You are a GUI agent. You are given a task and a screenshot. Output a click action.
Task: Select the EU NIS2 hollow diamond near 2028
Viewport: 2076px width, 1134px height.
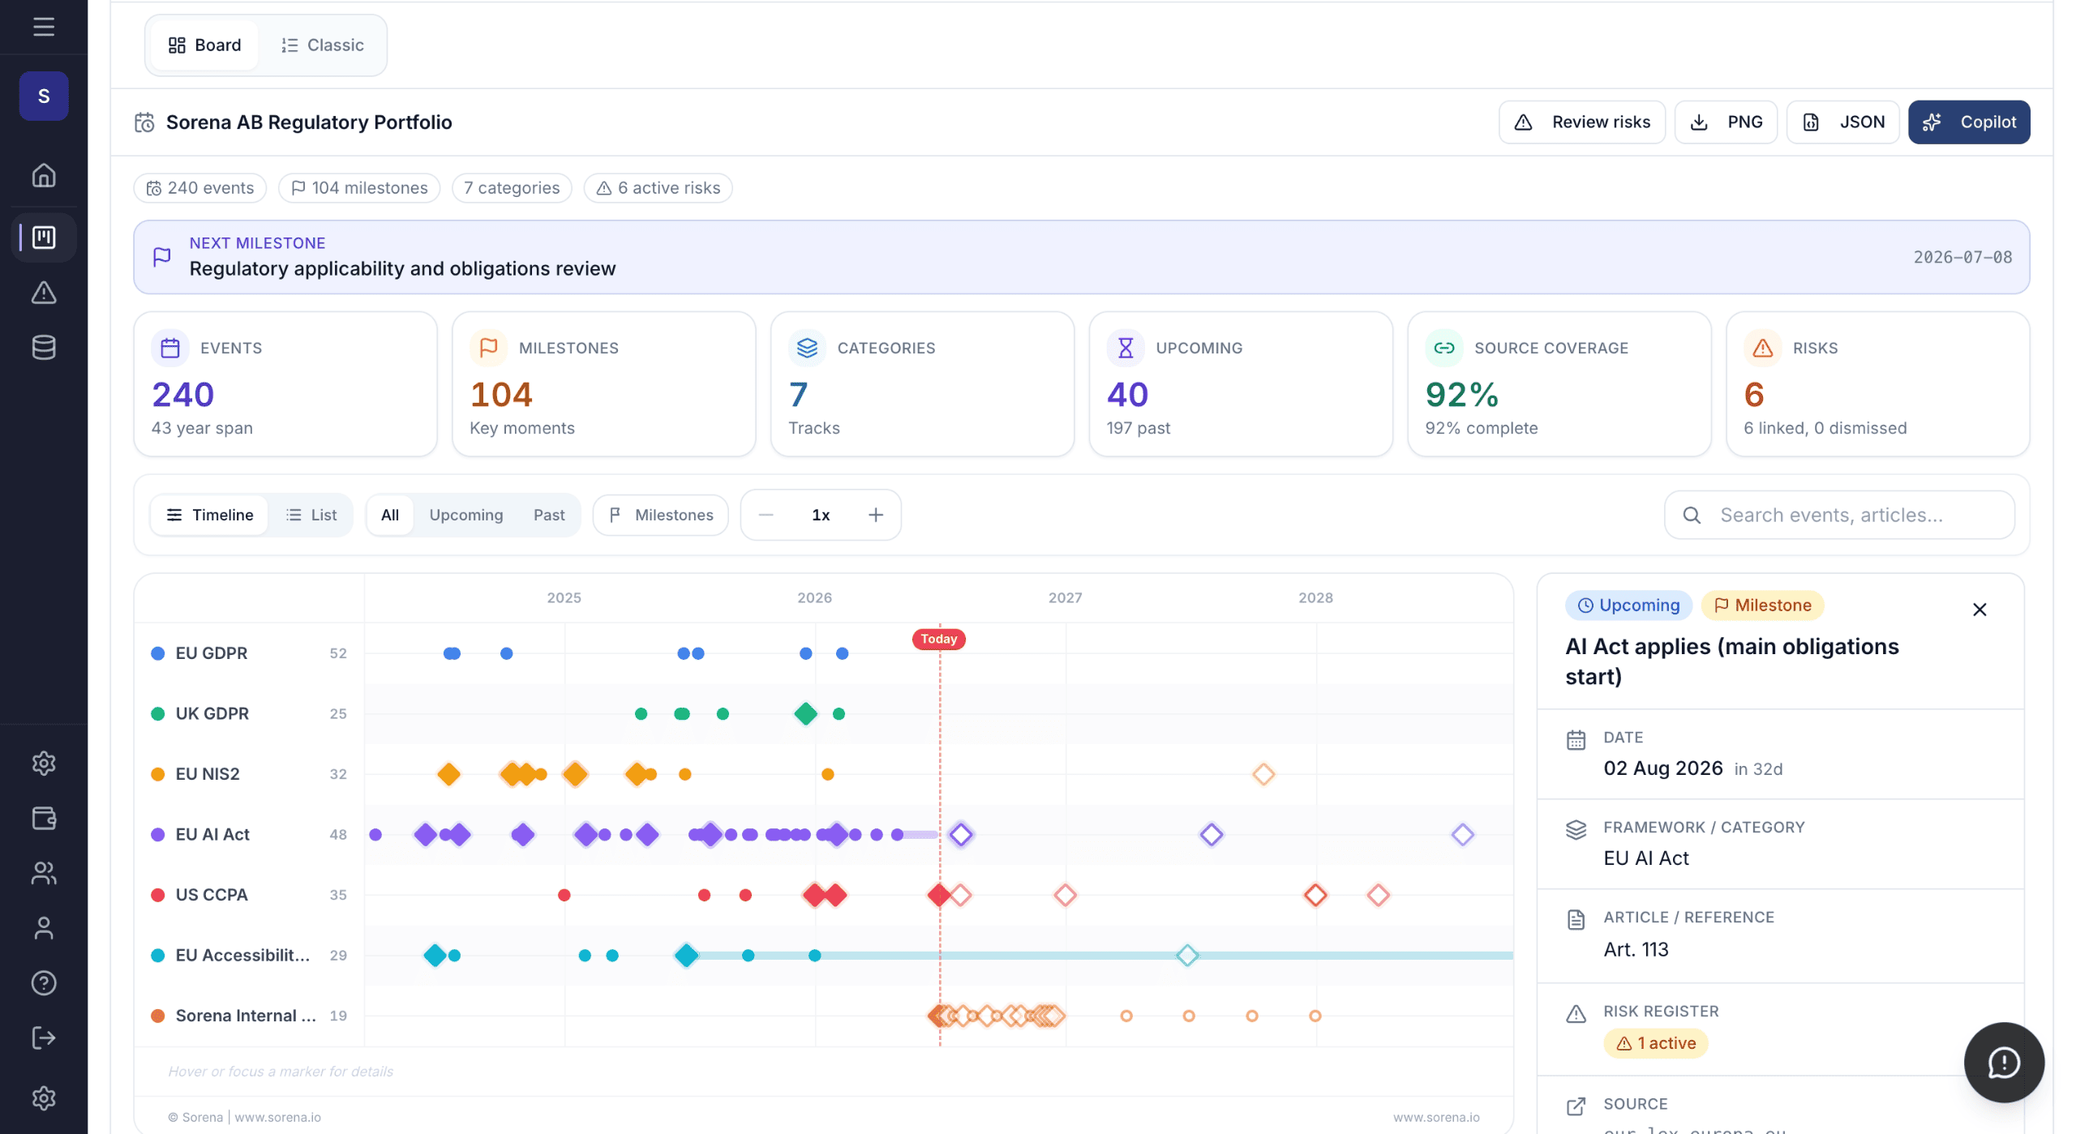[x=1263, y=774]
